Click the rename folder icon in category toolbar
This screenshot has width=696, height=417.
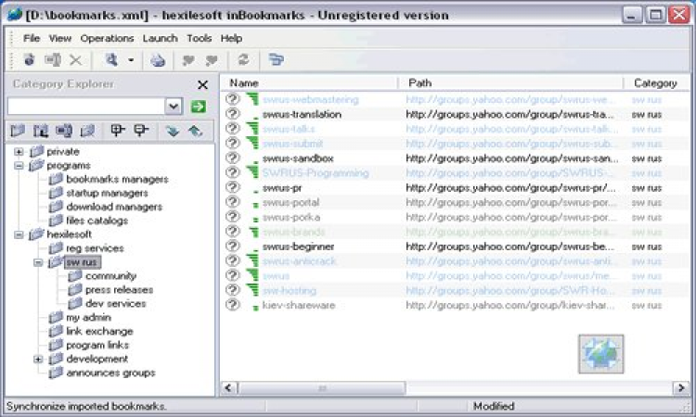(64, 131)
